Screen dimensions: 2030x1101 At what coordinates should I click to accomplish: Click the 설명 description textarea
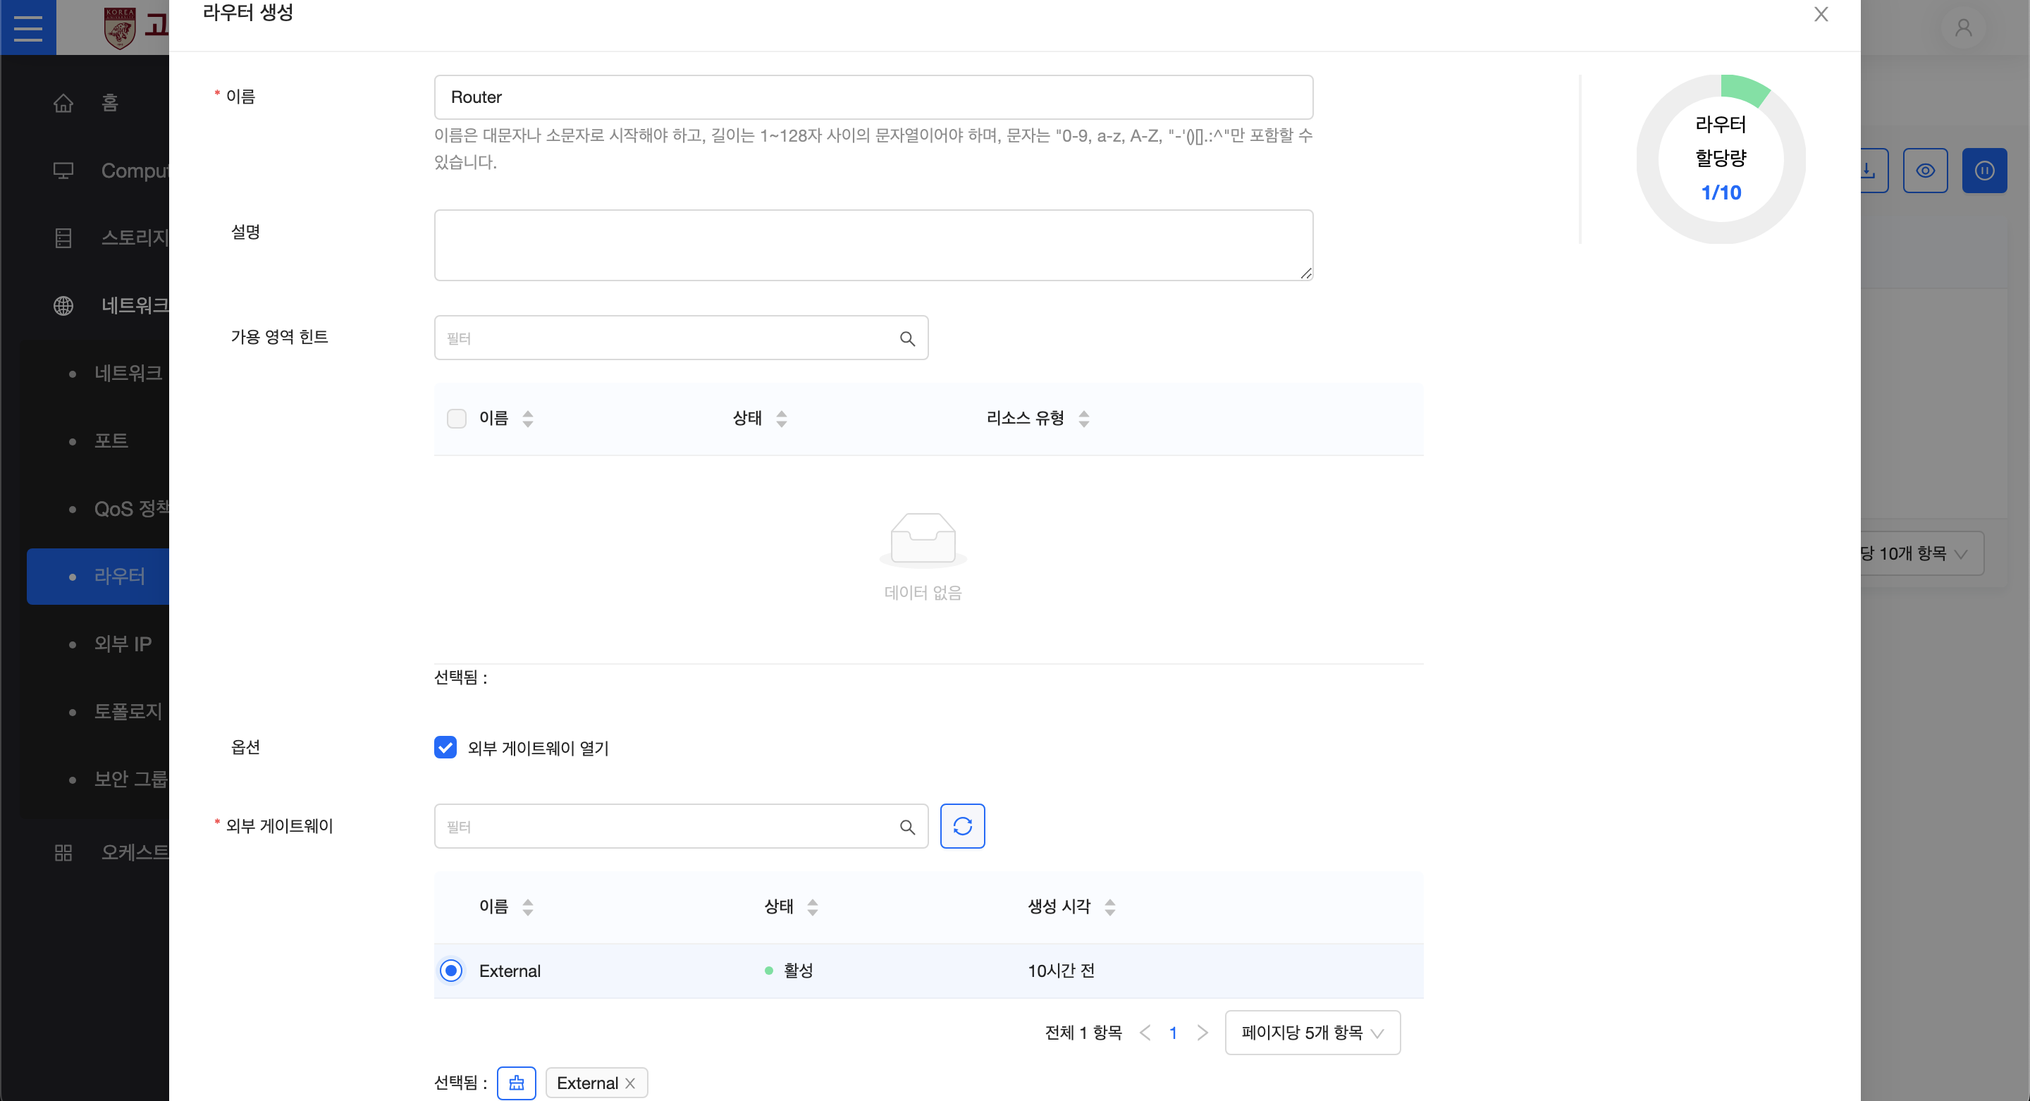point(873,245)
